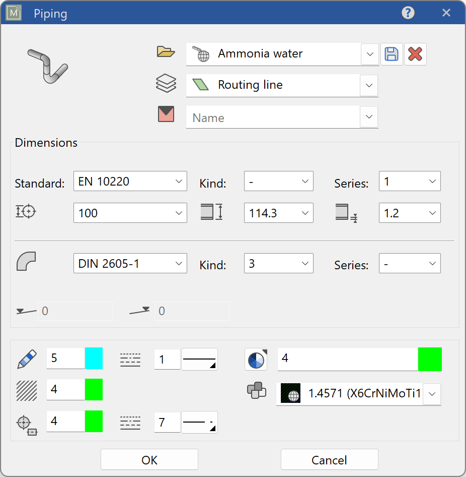
Task: Delete the current pipe class
Action: point(415,54)
